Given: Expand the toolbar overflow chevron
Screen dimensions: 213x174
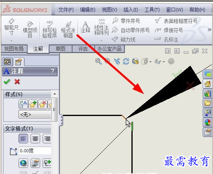Looking at the screenshot, I should (x=209, y=29).
